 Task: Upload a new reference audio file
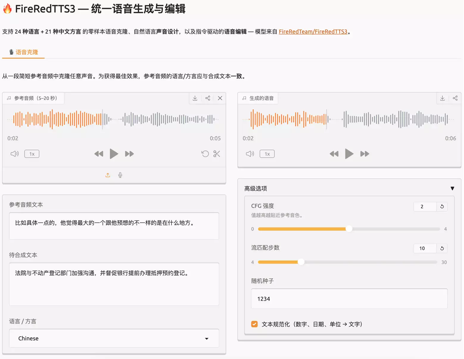(x=108, y=175)
